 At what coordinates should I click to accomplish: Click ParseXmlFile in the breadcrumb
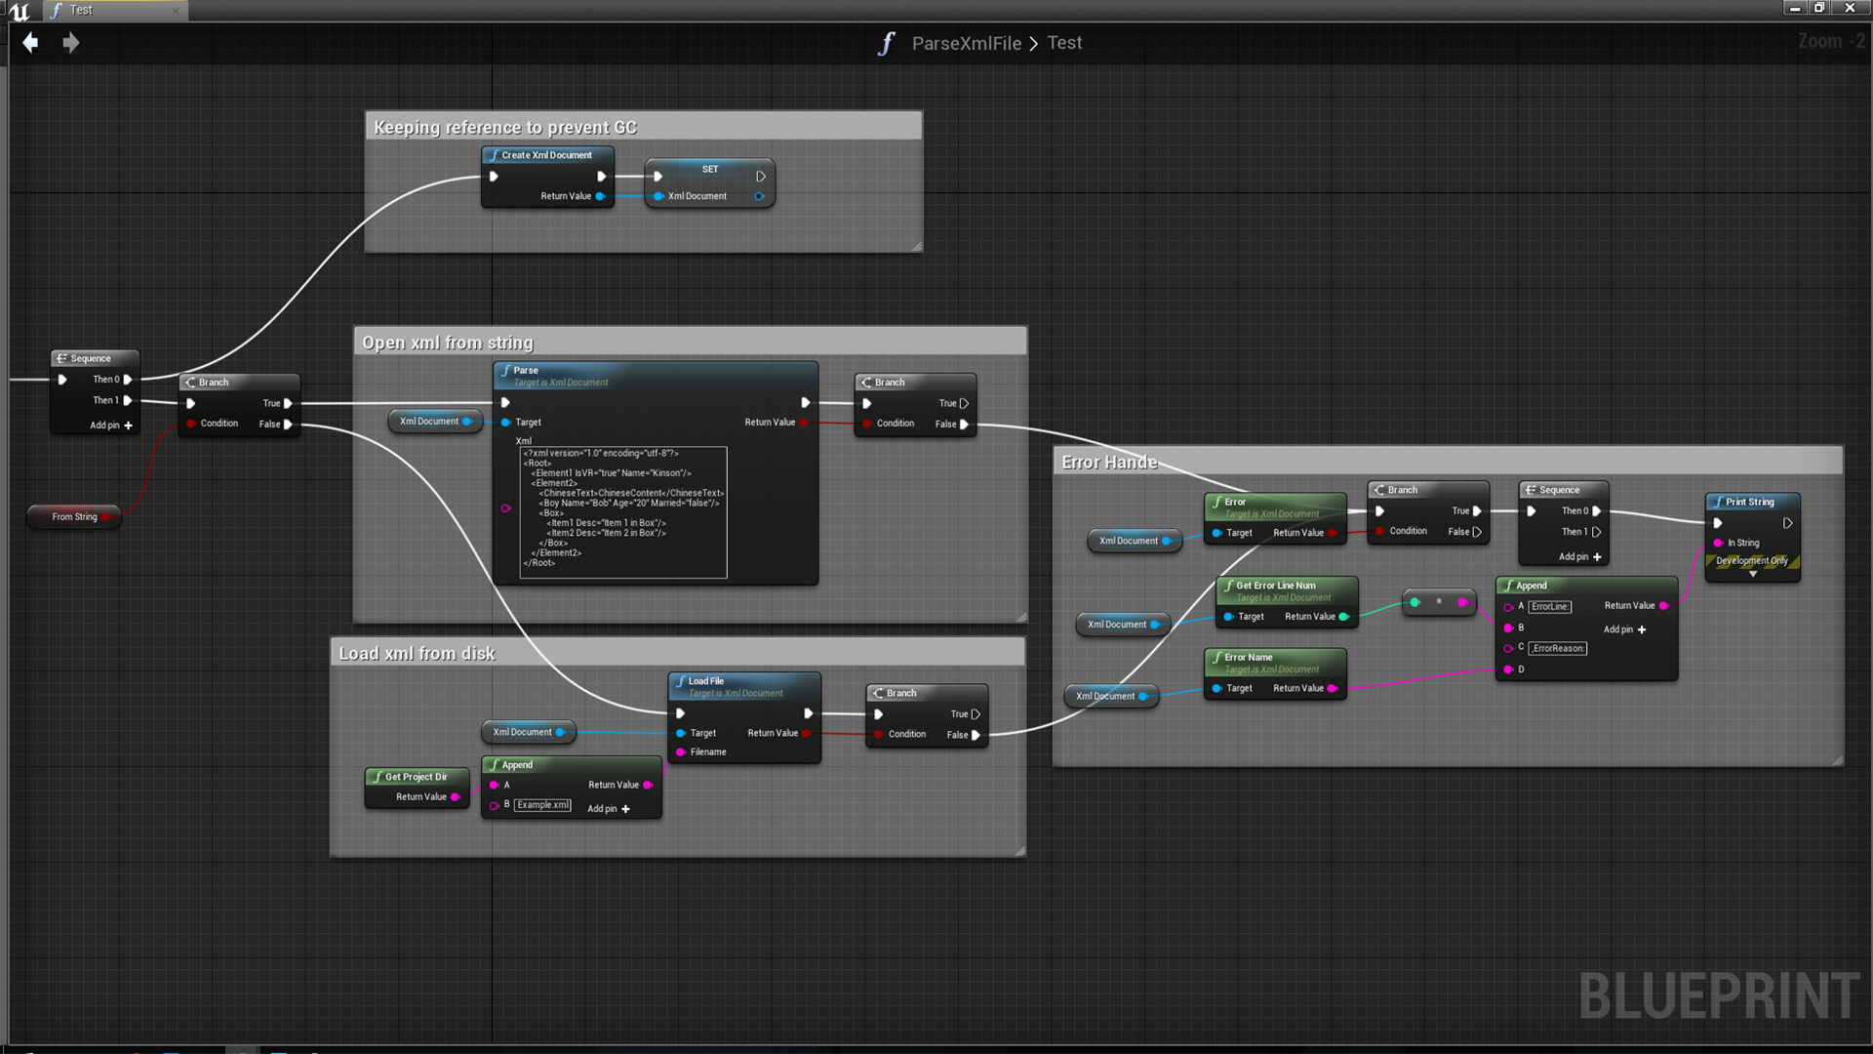966,43
